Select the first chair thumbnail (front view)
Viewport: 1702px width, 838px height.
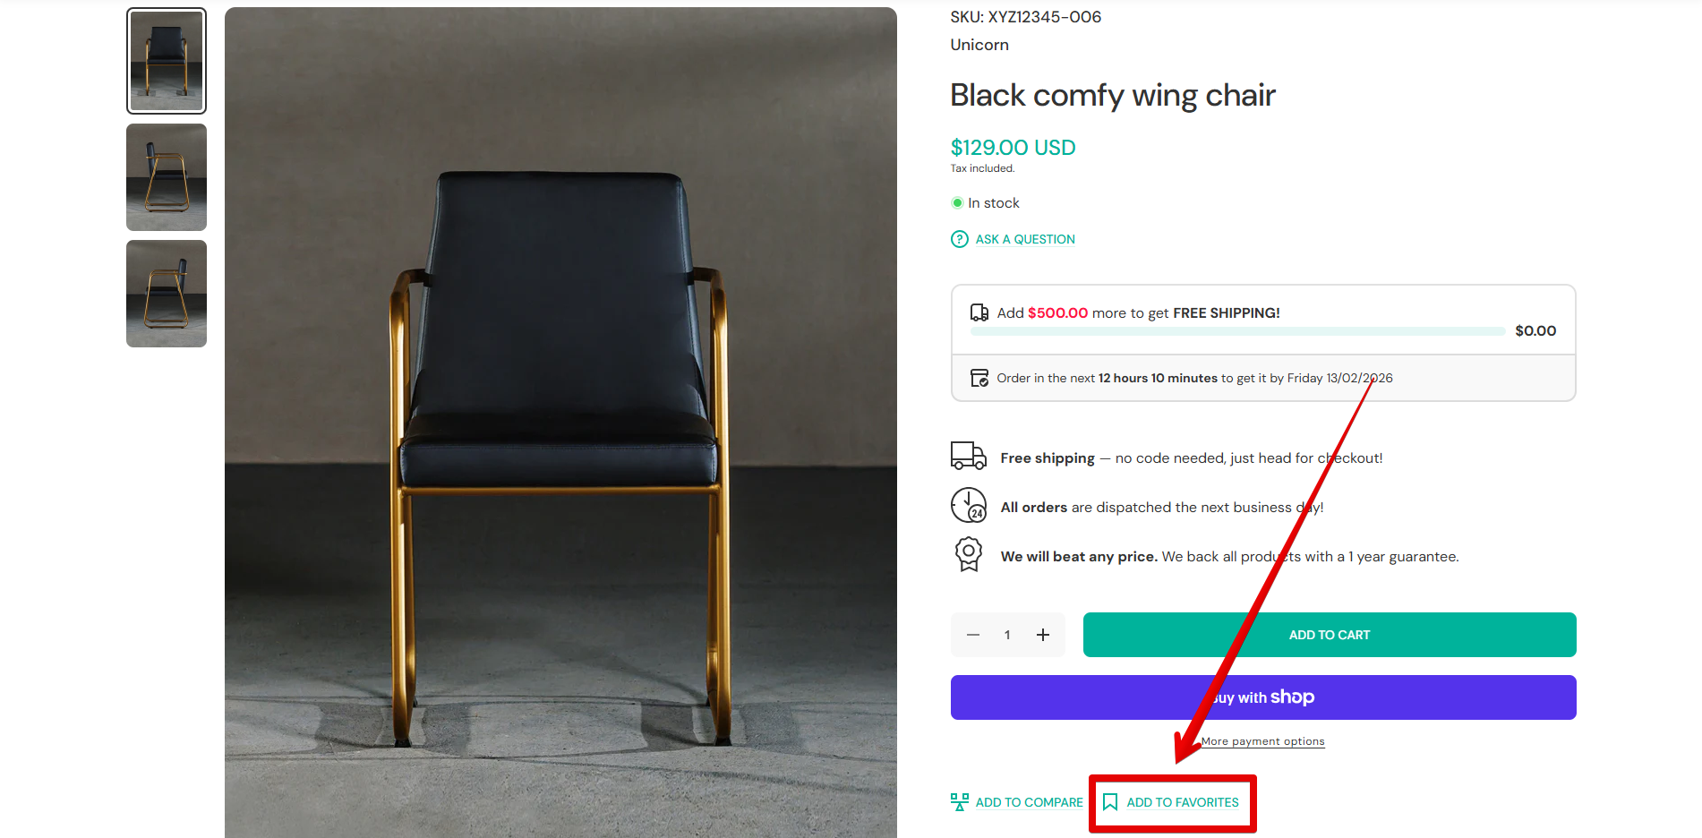(x=167, y=61)
